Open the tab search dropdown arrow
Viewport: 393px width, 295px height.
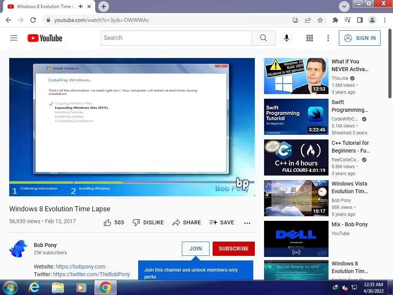(344, 7)
